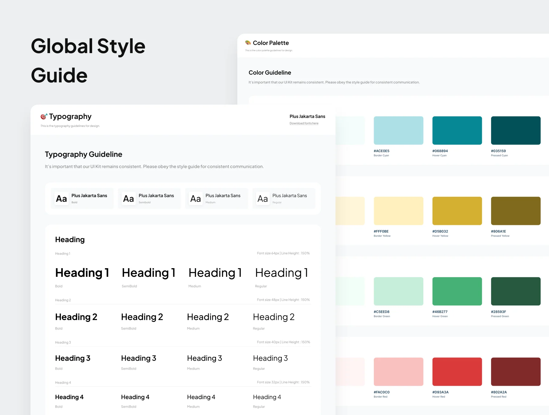
Task: Click the Color Palette paint icon
Action: click(x=248, y=43)
